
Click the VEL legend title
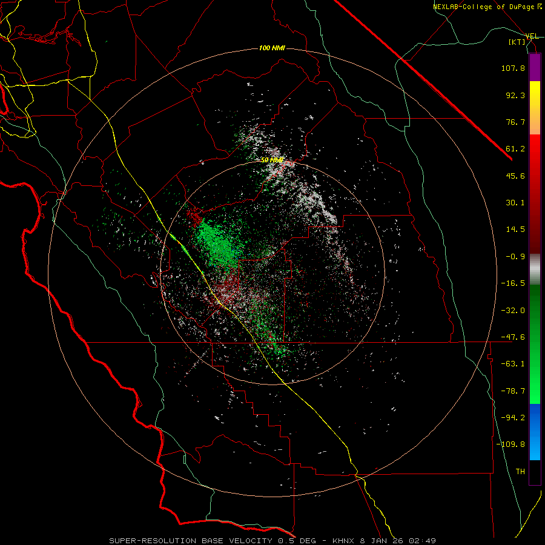click(532, 36)
